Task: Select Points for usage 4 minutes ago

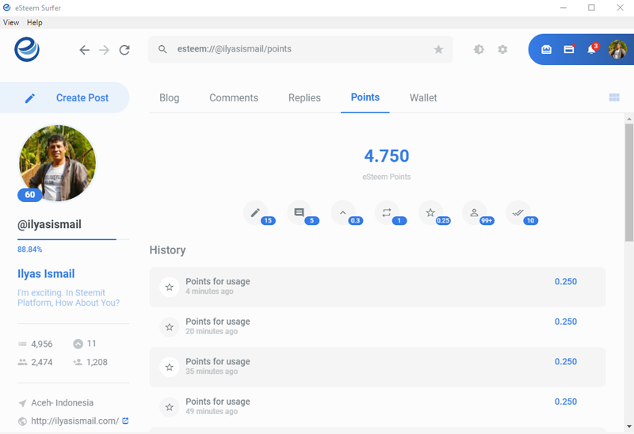Action: (377, 287)
